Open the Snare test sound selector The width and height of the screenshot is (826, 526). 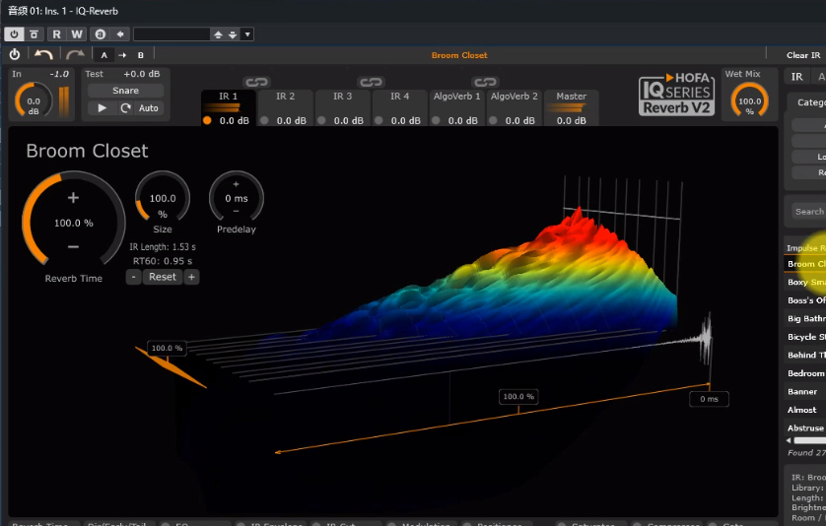tap(125, 91)
